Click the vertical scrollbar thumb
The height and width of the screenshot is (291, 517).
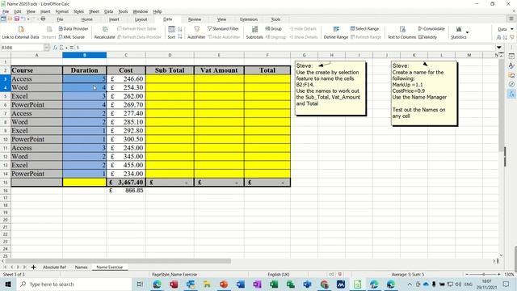pyautogui.click(x=501, y=106)
